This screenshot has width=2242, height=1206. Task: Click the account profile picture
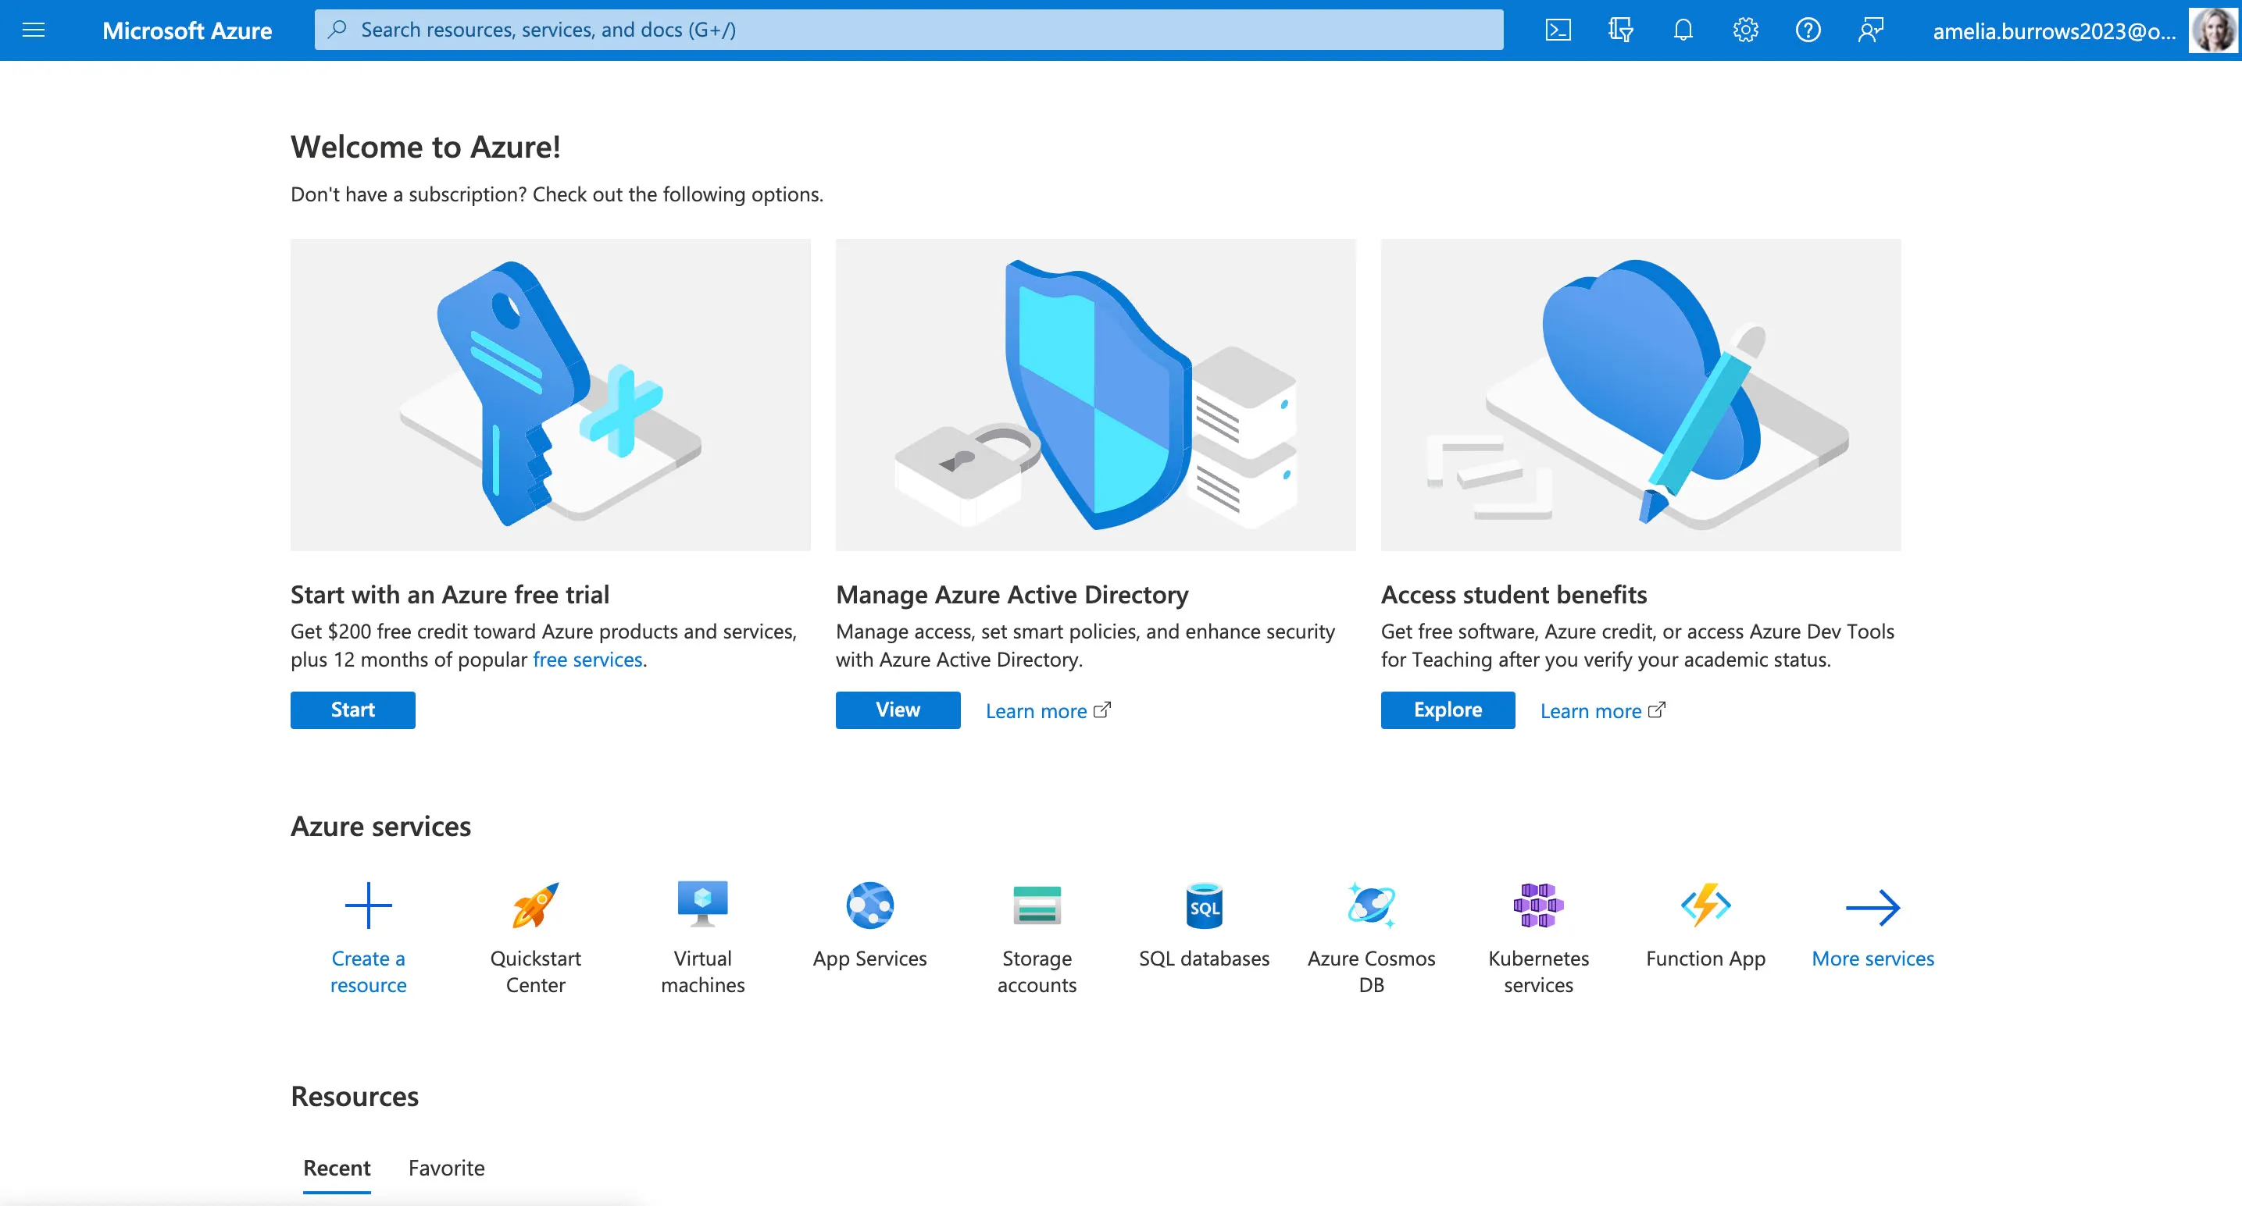coord(2213,30)
